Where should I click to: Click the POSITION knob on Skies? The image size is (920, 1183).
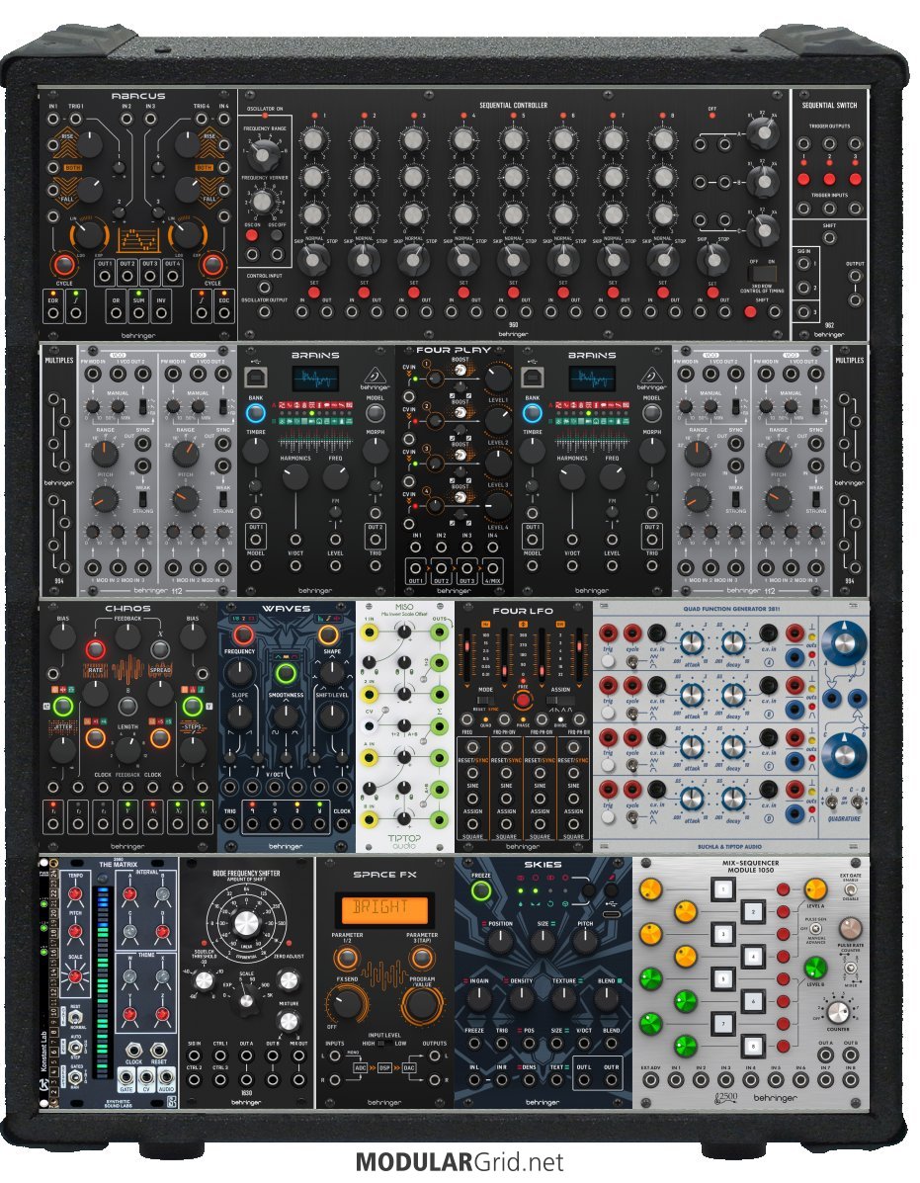click(x=500, y=941)
